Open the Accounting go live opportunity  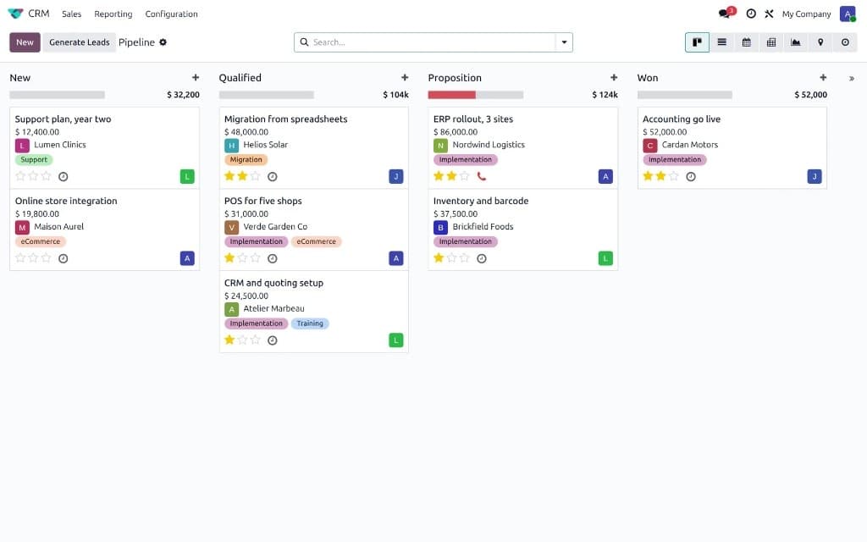tap(682, 119)
